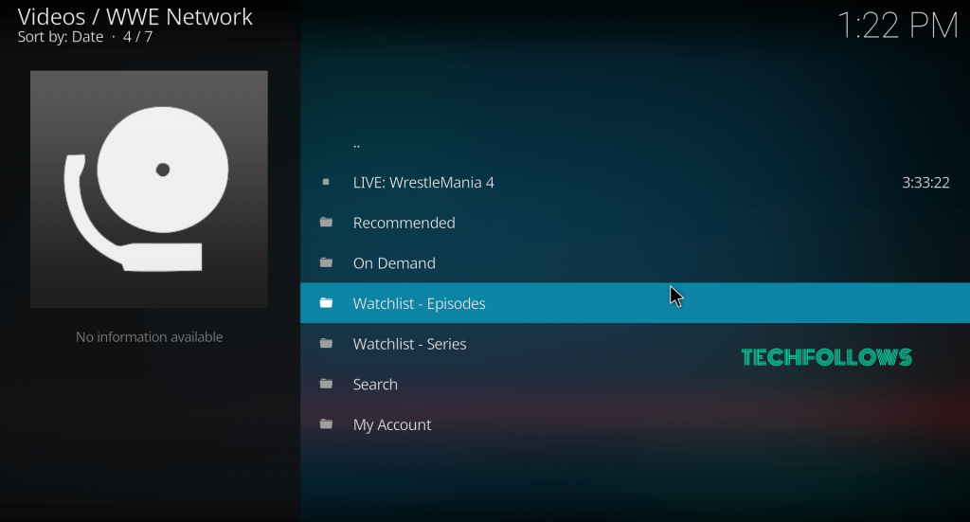Image resolution: width=970 pixels, height=522 pixels.
Task: Open Watchlist - Series
Action: (635, 344)
